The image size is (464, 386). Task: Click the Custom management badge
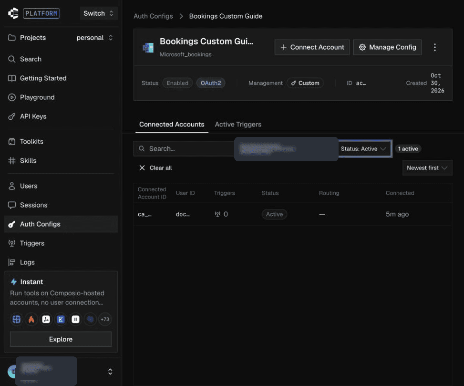tap(305, 83)
